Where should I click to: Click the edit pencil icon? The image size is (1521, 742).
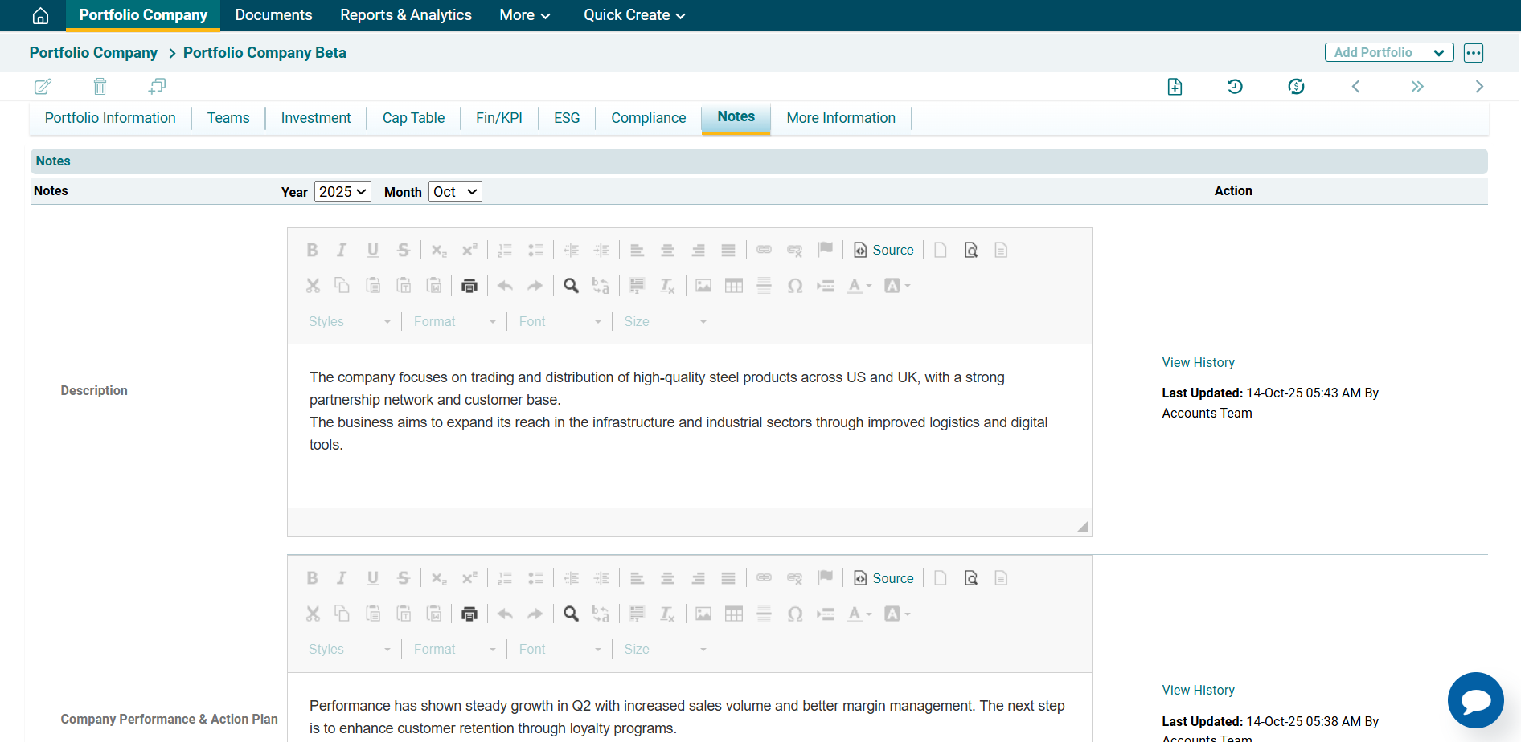point(43,86)
